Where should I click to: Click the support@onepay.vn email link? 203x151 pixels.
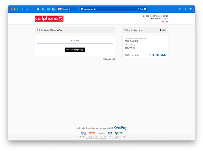pyautogui.click(x=161, y=19)
